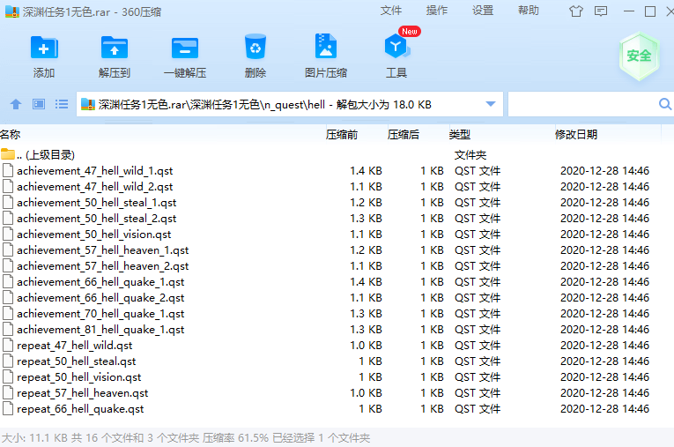This screenshot has width=674, height=447.
Task: Open the File (文件) menu
Action: (x=391, y=11)
